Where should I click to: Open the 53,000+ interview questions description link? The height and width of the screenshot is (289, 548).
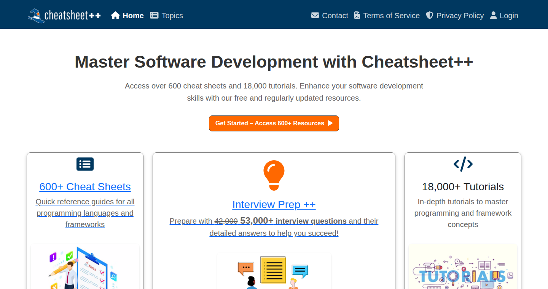tap(274, 227)
